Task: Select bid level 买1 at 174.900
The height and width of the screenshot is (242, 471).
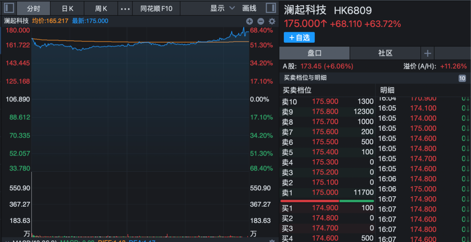Action: pyautogui.click(x=328, y=208)
